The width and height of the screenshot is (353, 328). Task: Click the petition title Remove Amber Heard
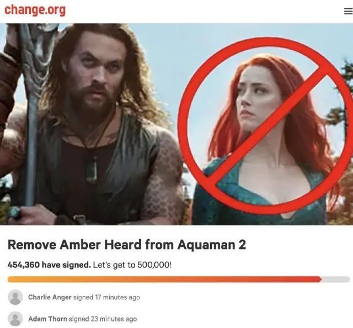(127, 245)
